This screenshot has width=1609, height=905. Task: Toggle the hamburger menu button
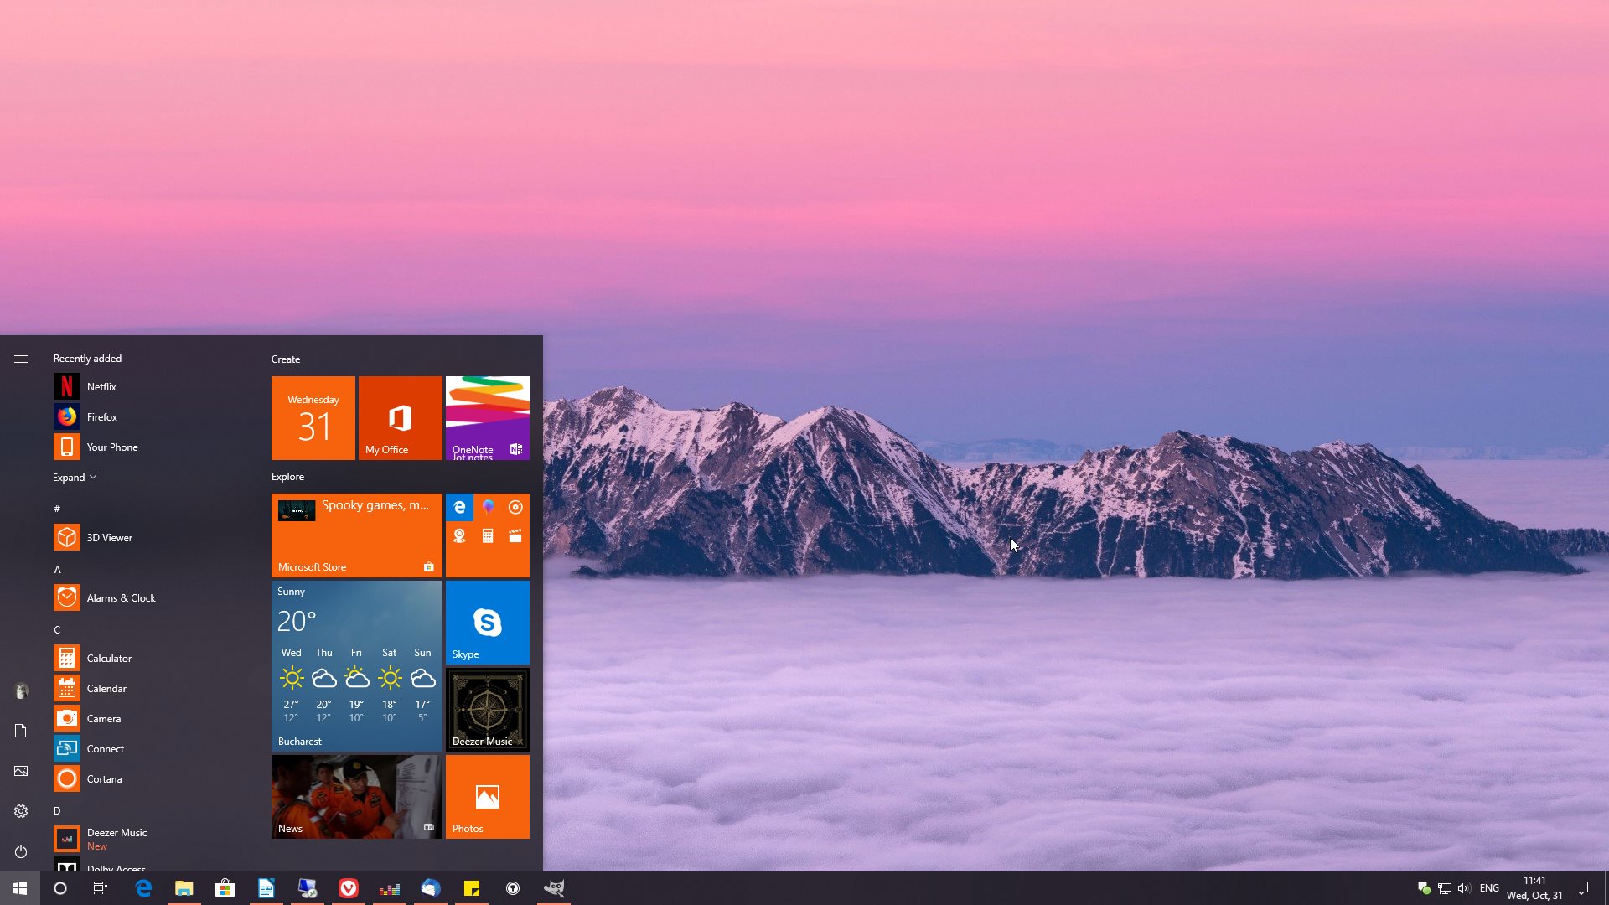pos(21,359)
